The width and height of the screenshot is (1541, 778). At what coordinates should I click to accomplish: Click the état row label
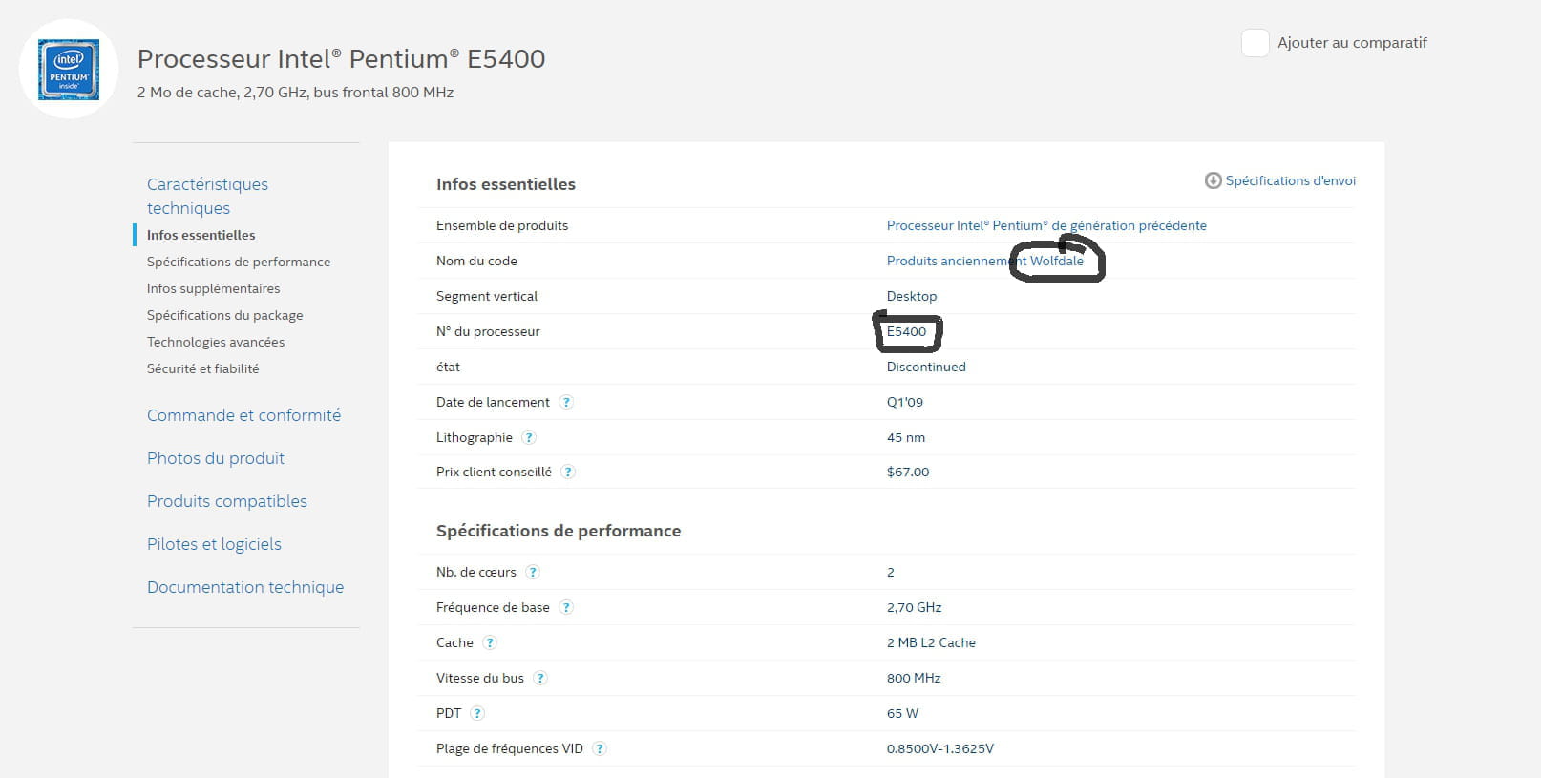point(448,367)
